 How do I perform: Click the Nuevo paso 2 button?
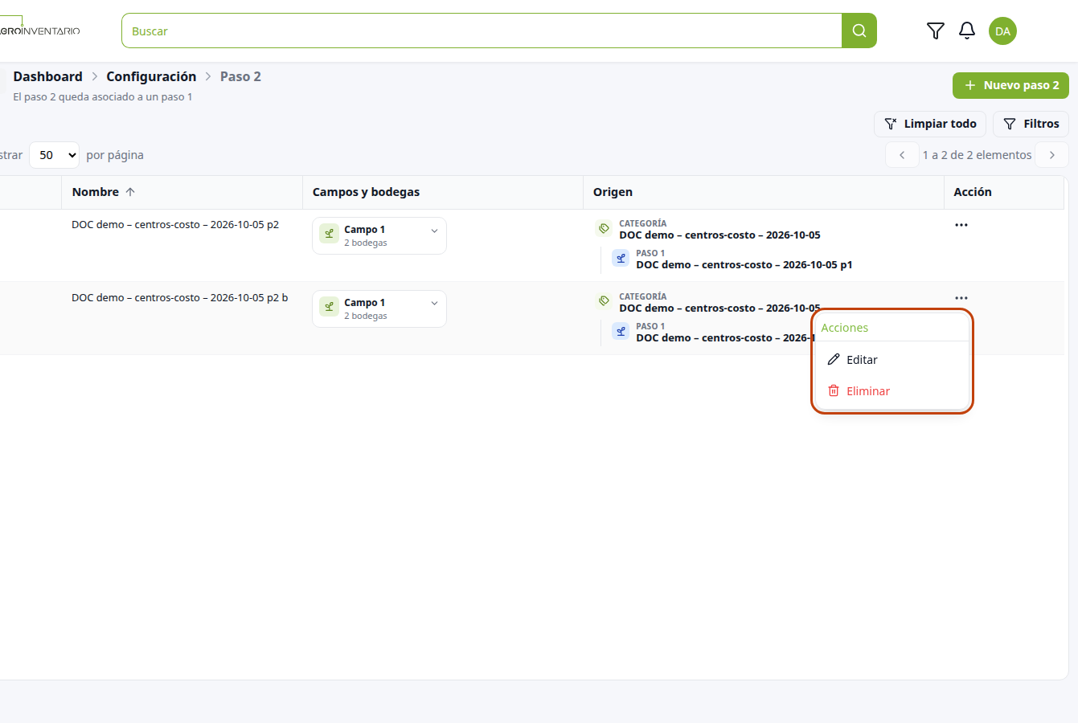click(x=1010, y=85)
